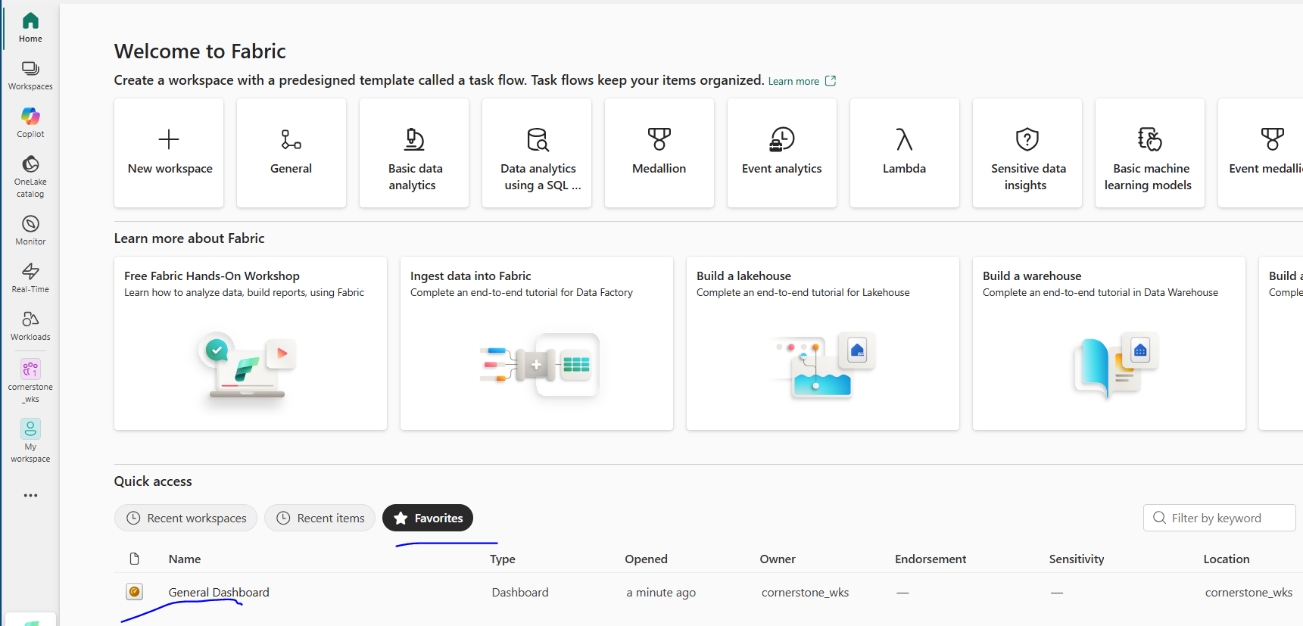This screenshot has height=626, width=1303.
Task: Open the General Dashboard item
Action: pyautogui.click(x=219, y=592)
